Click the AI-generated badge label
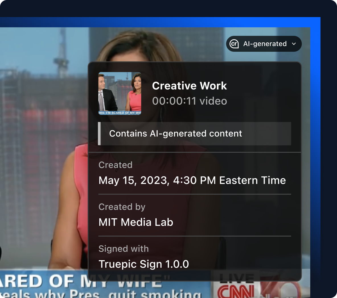Screen dimensions: 337x298 pyautogui.click(x=265, y=44)
